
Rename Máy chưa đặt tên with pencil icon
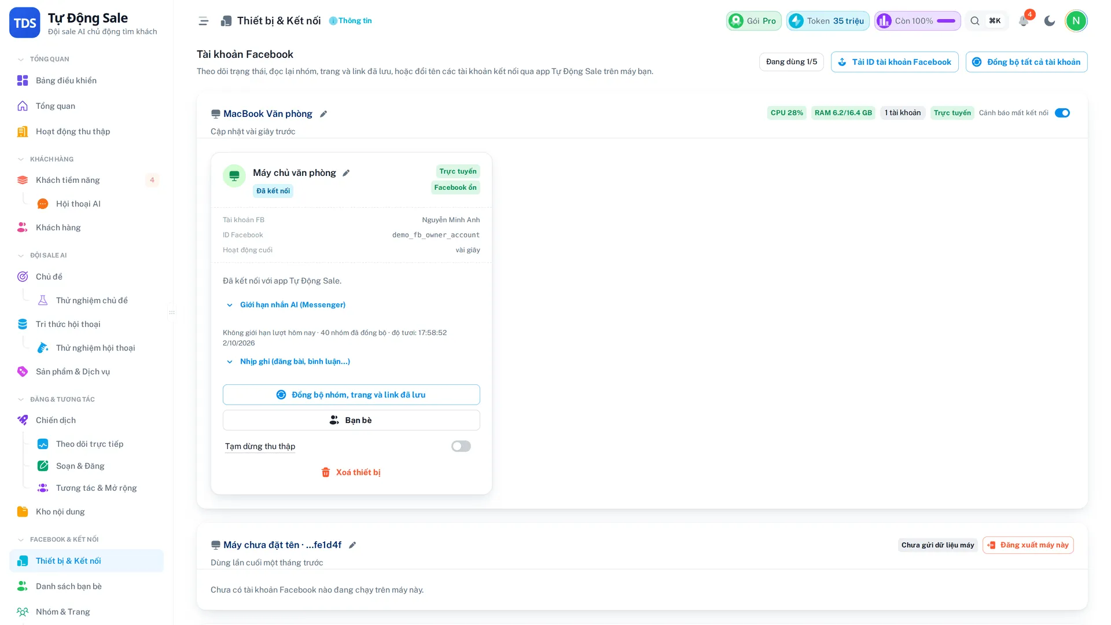coord(352,545)
